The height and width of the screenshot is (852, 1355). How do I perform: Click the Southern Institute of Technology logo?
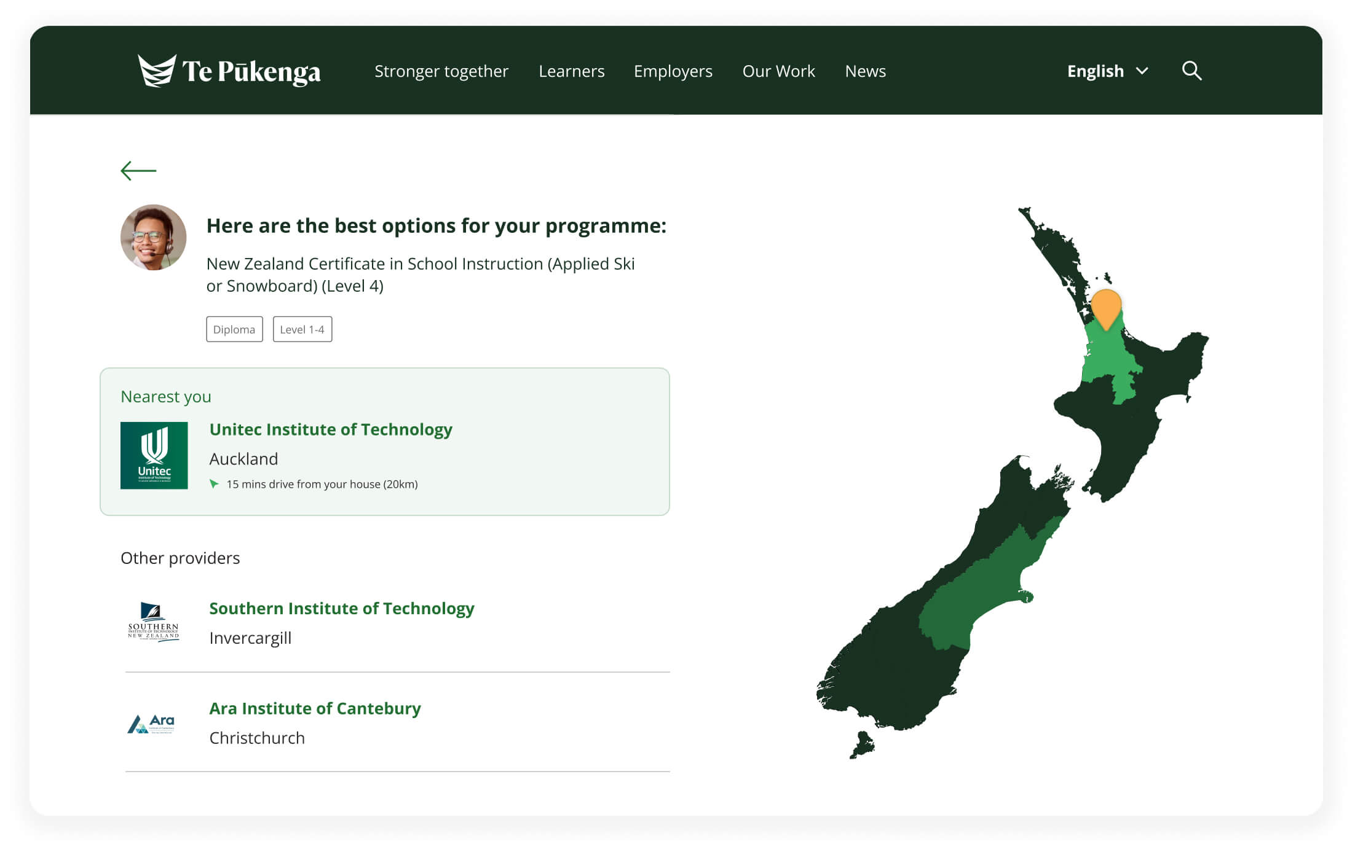pyautogui.click(x=153, y=622)
